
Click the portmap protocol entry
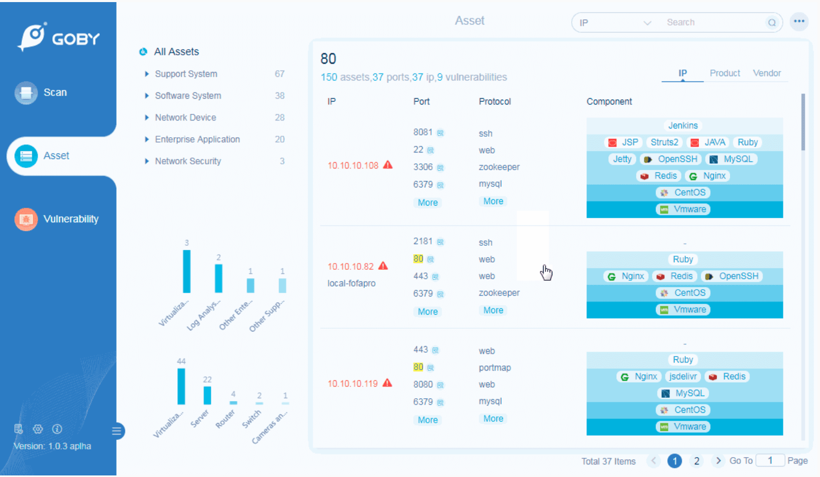click(494, 368)
